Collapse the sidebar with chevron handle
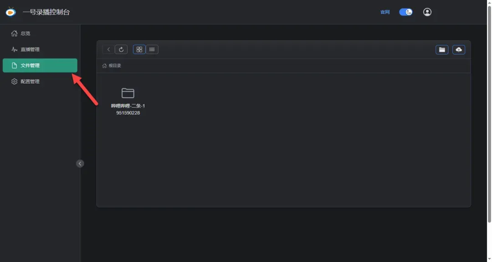Screen dimensions: 492x262 (80, 163)
